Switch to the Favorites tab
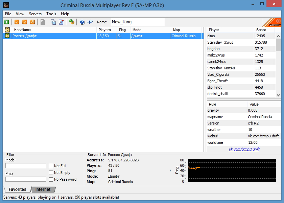This screenshot has width=284, height=203. pyautogui.click(x=17, y=189)
